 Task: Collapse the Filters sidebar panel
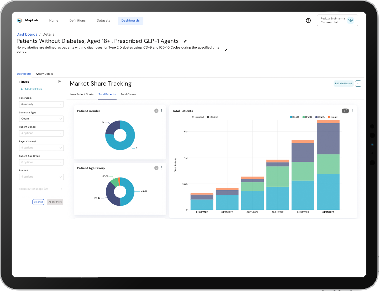coord(59,81)
